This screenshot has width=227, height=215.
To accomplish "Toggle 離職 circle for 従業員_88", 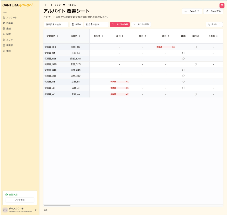I will [x=183, y=81].
